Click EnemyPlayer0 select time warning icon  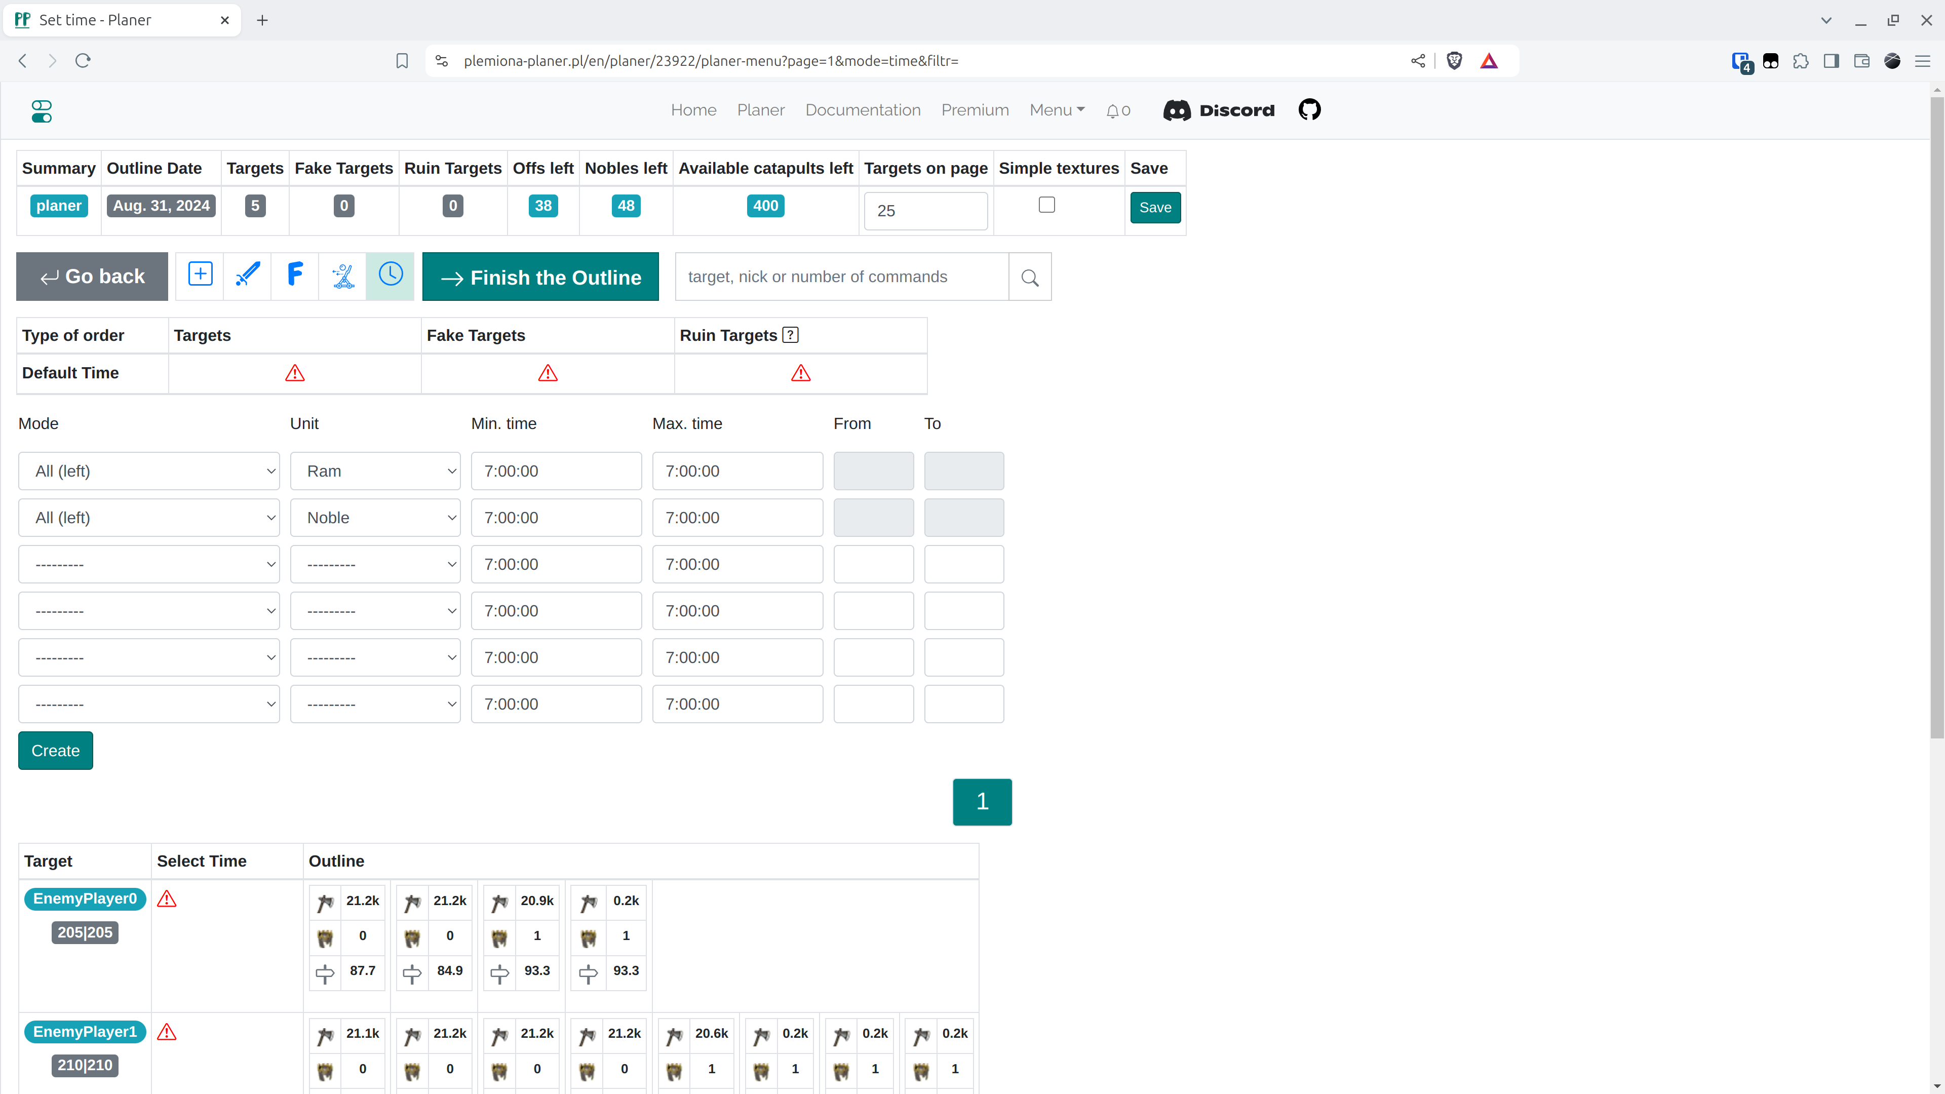tap(167, 899)
